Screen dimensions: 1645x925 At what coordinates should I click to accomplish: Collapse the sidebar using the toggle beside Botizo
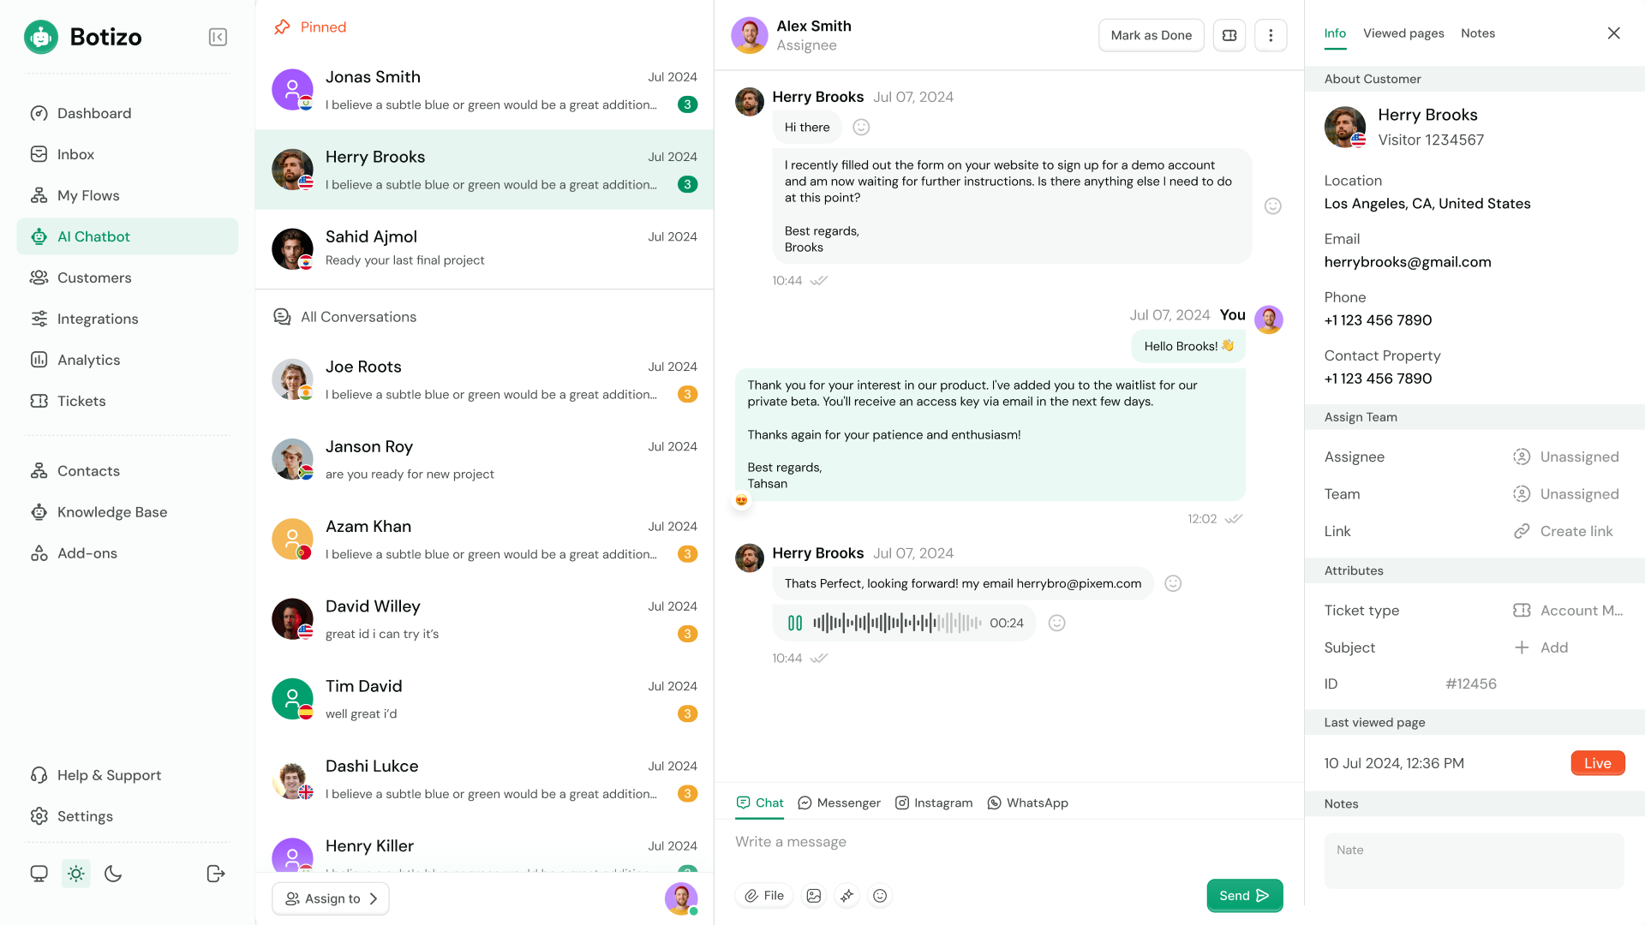pyautogui.click(x=218, y=37)
